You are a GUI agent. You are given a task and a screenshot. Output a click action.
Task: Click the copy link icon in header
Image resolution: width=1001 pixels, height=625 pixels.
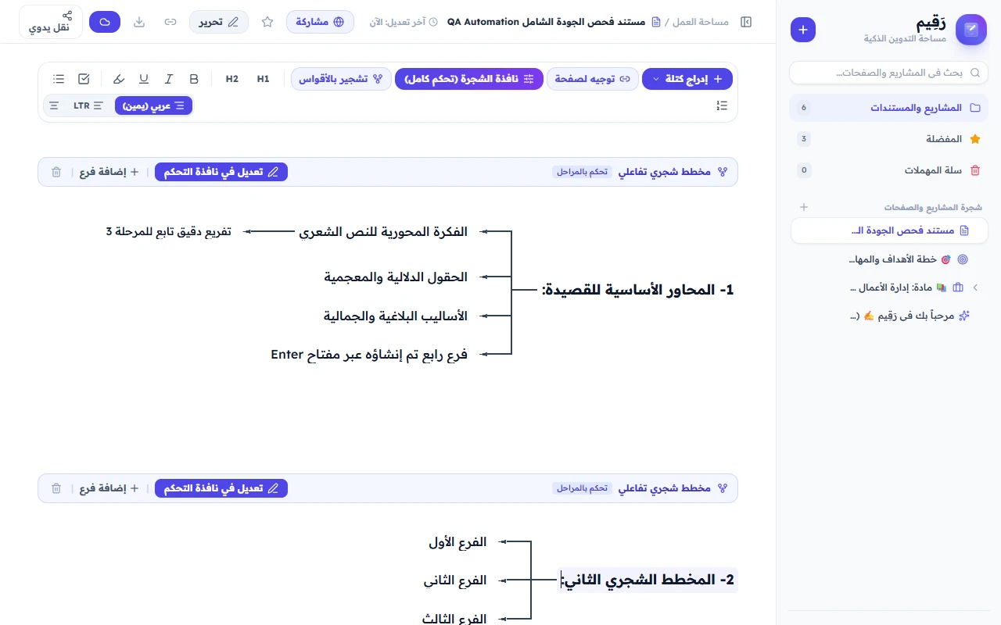coord(170,22)
